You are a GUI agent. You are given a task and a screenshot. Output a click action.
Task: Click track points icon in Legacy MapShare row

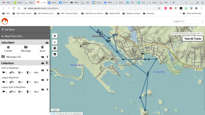[x=11, y=82]
